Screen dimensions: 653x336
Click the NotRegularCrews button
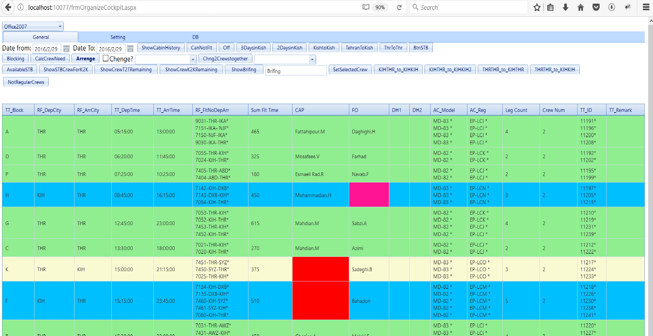pyautogui.click(x=26, y=82)
